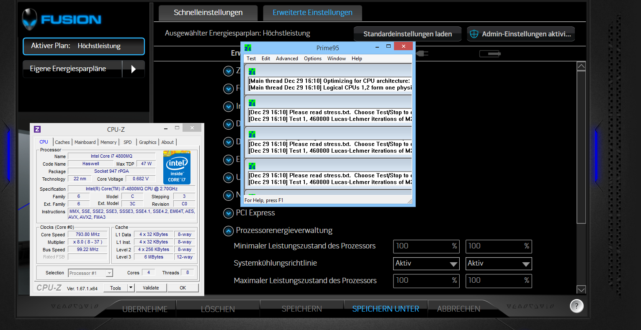
Task: Click the Main thread worker window icon in Prime95
Action: point(252,72)
